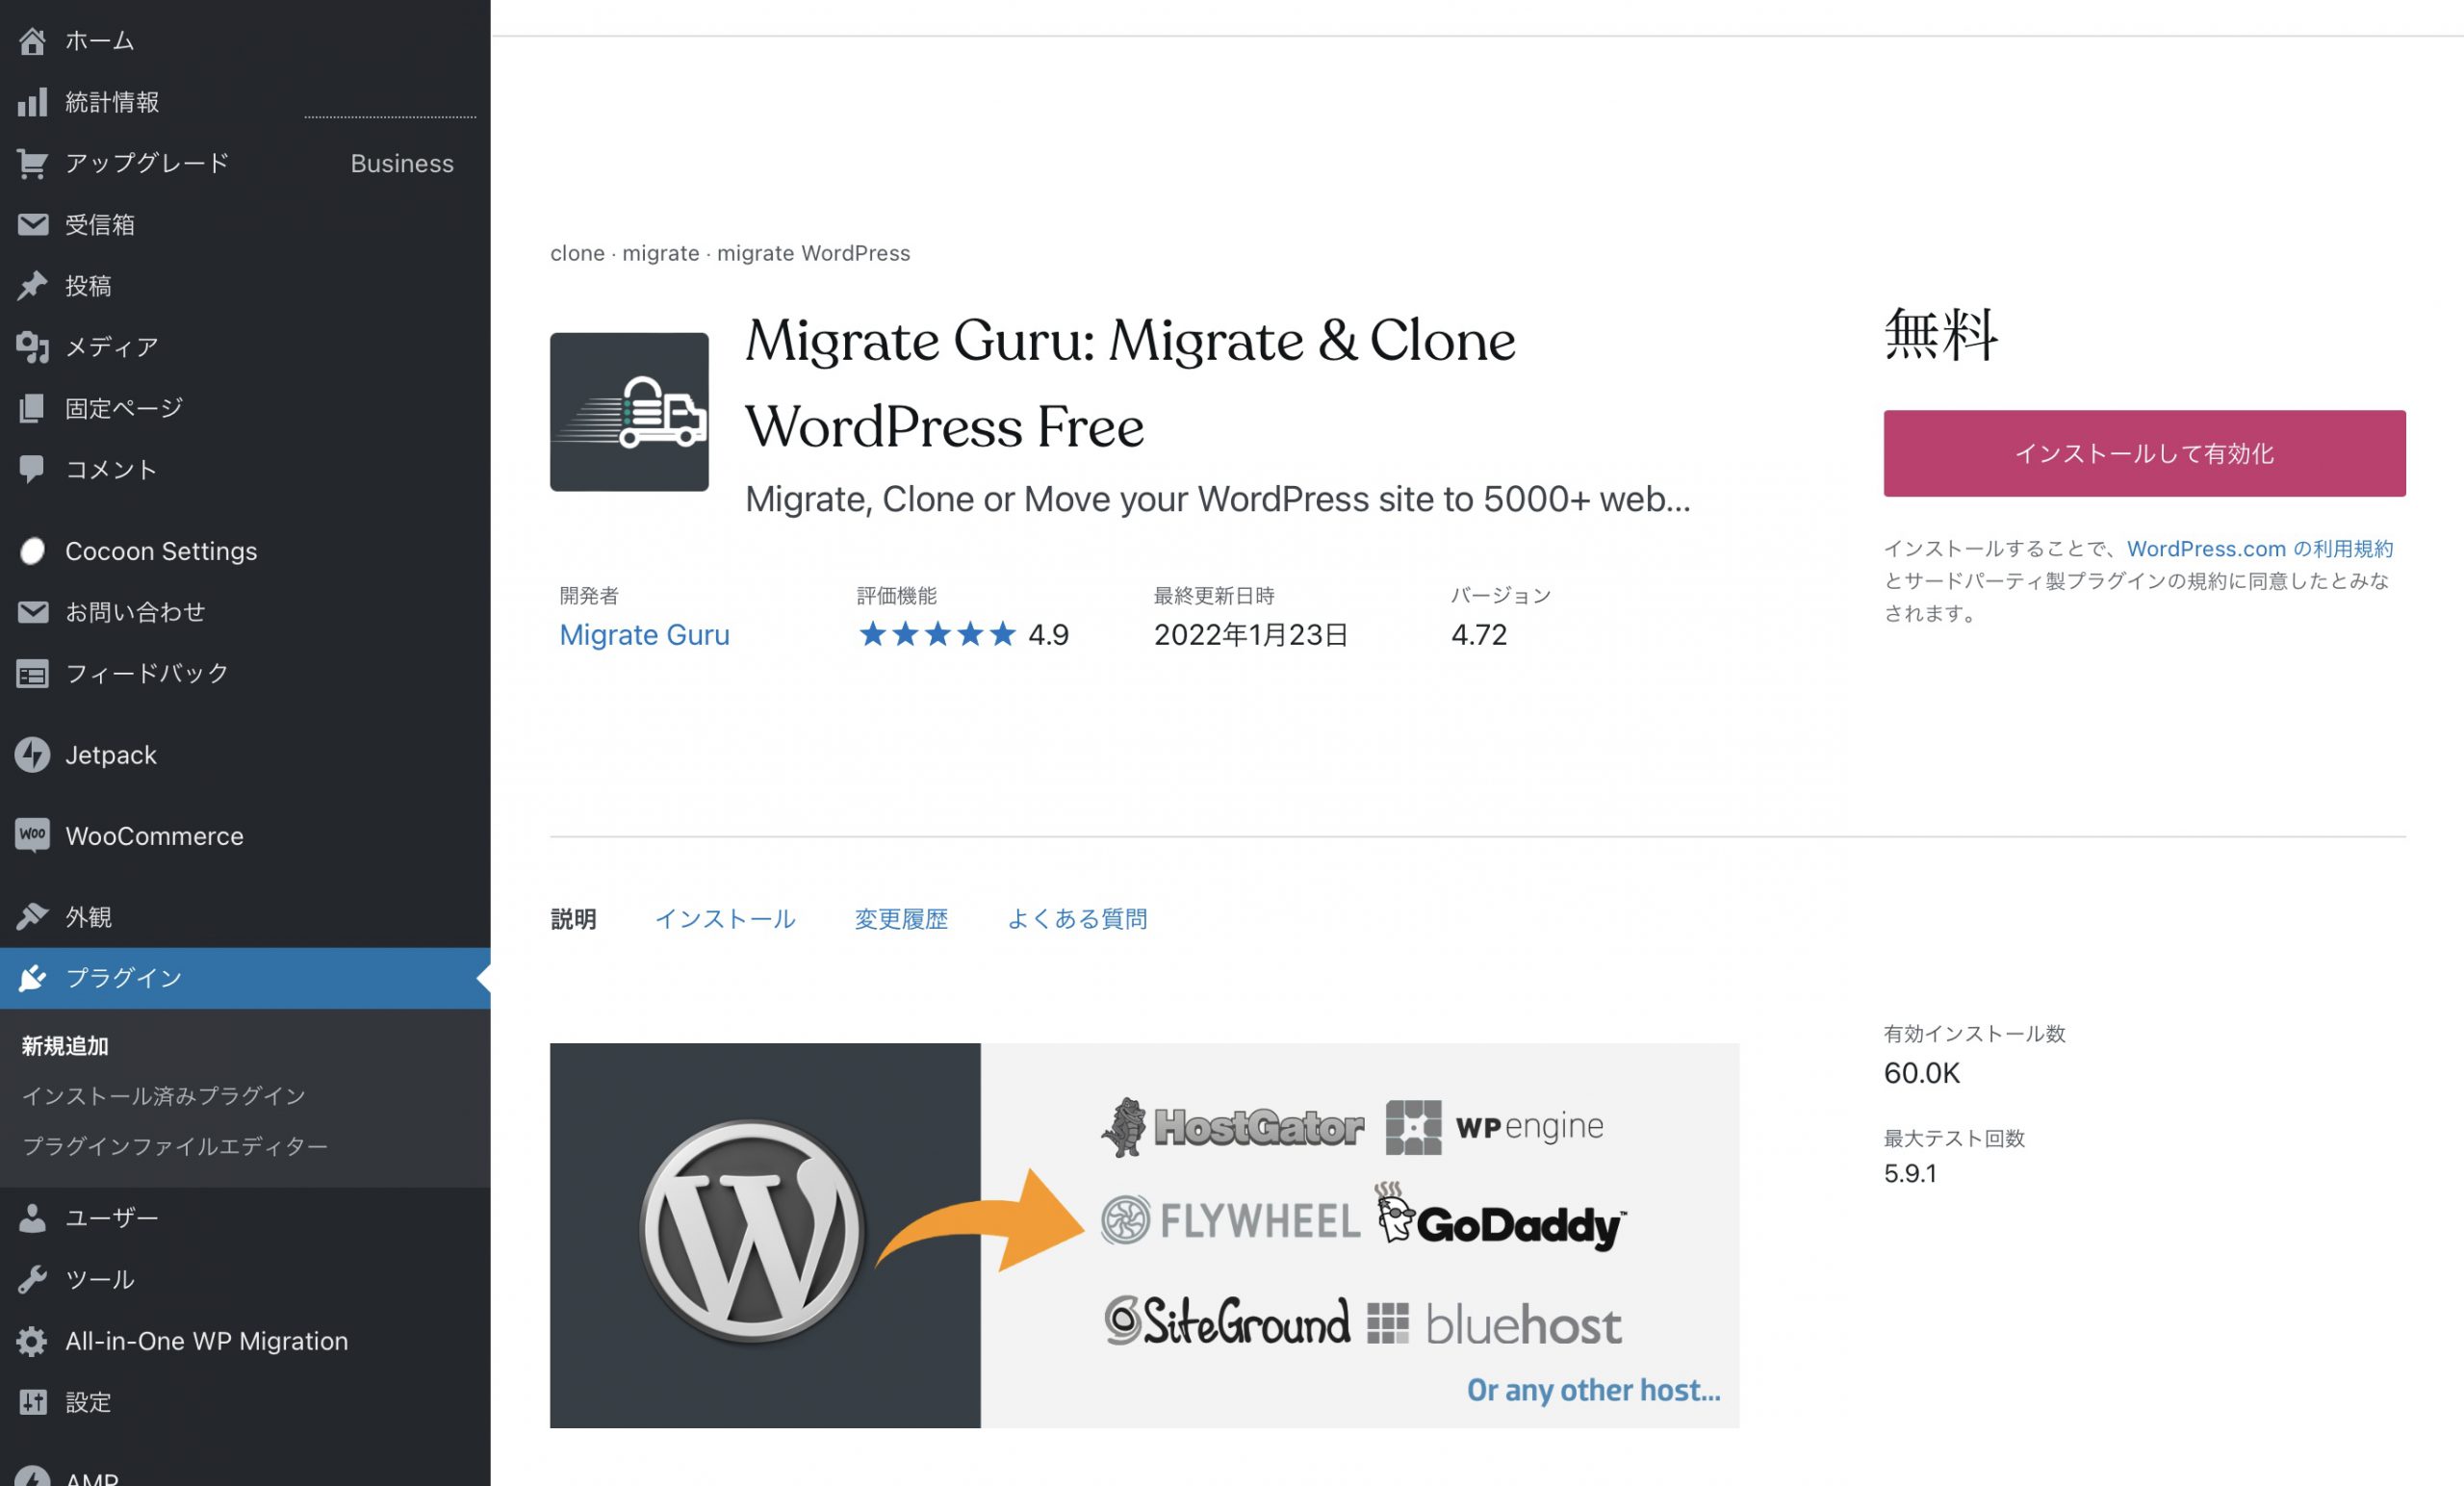Click the 5.9.1 tested version value

1909,1173
